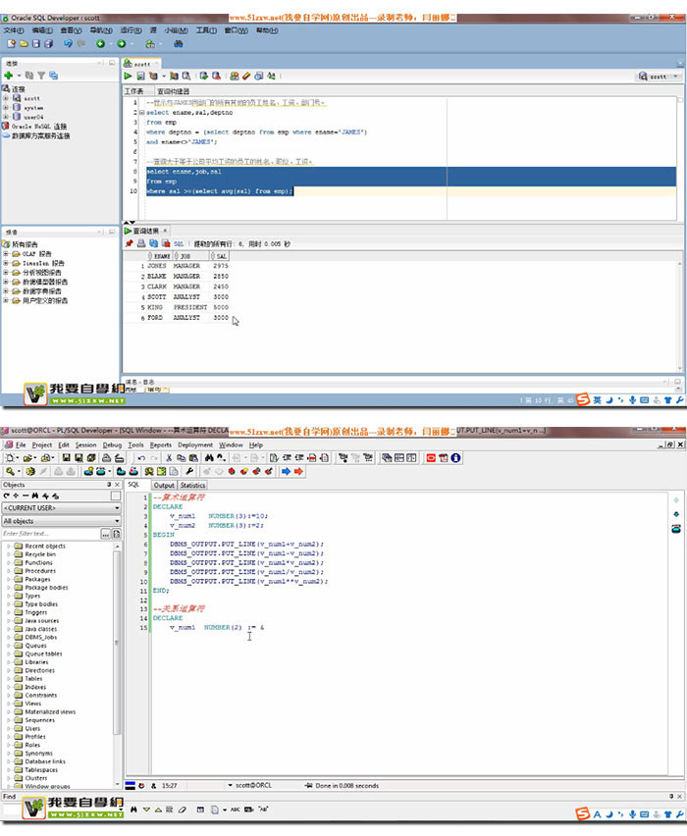Click the SQL link in query result toolbar
The image size is (687, 836).
tap(179, 243)
